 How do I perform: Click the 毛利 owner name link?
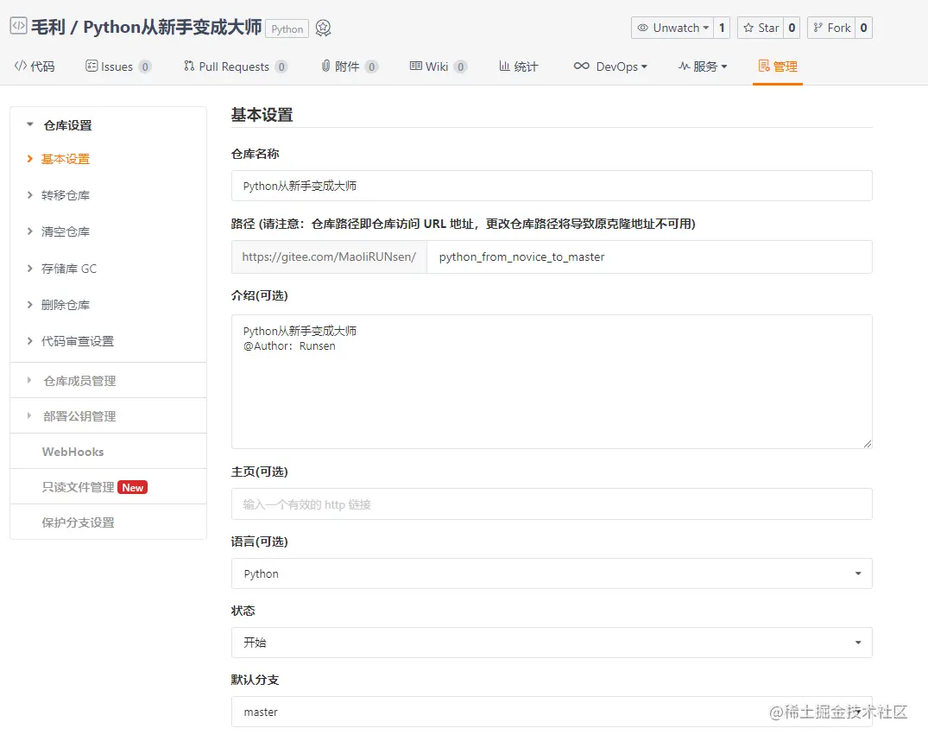pyautogui.click(x=48, y=28)
